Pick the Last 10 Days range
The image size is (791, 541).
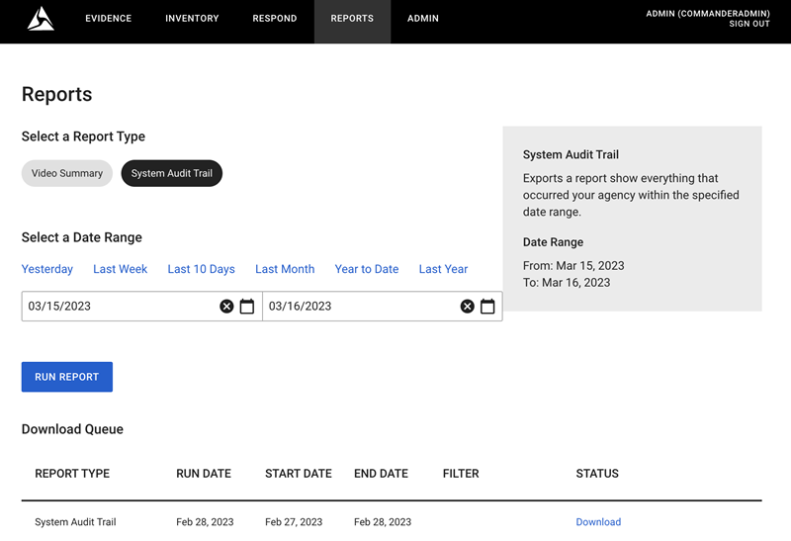tap(202, 269)
